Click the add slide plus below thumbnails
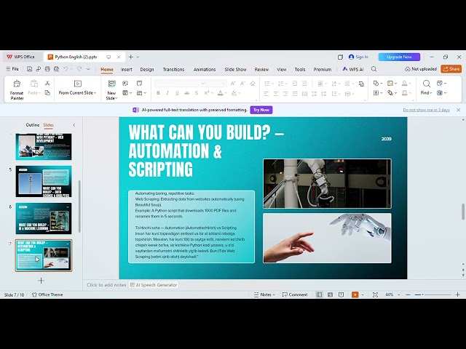466x349 pixels. click(41, 281)
